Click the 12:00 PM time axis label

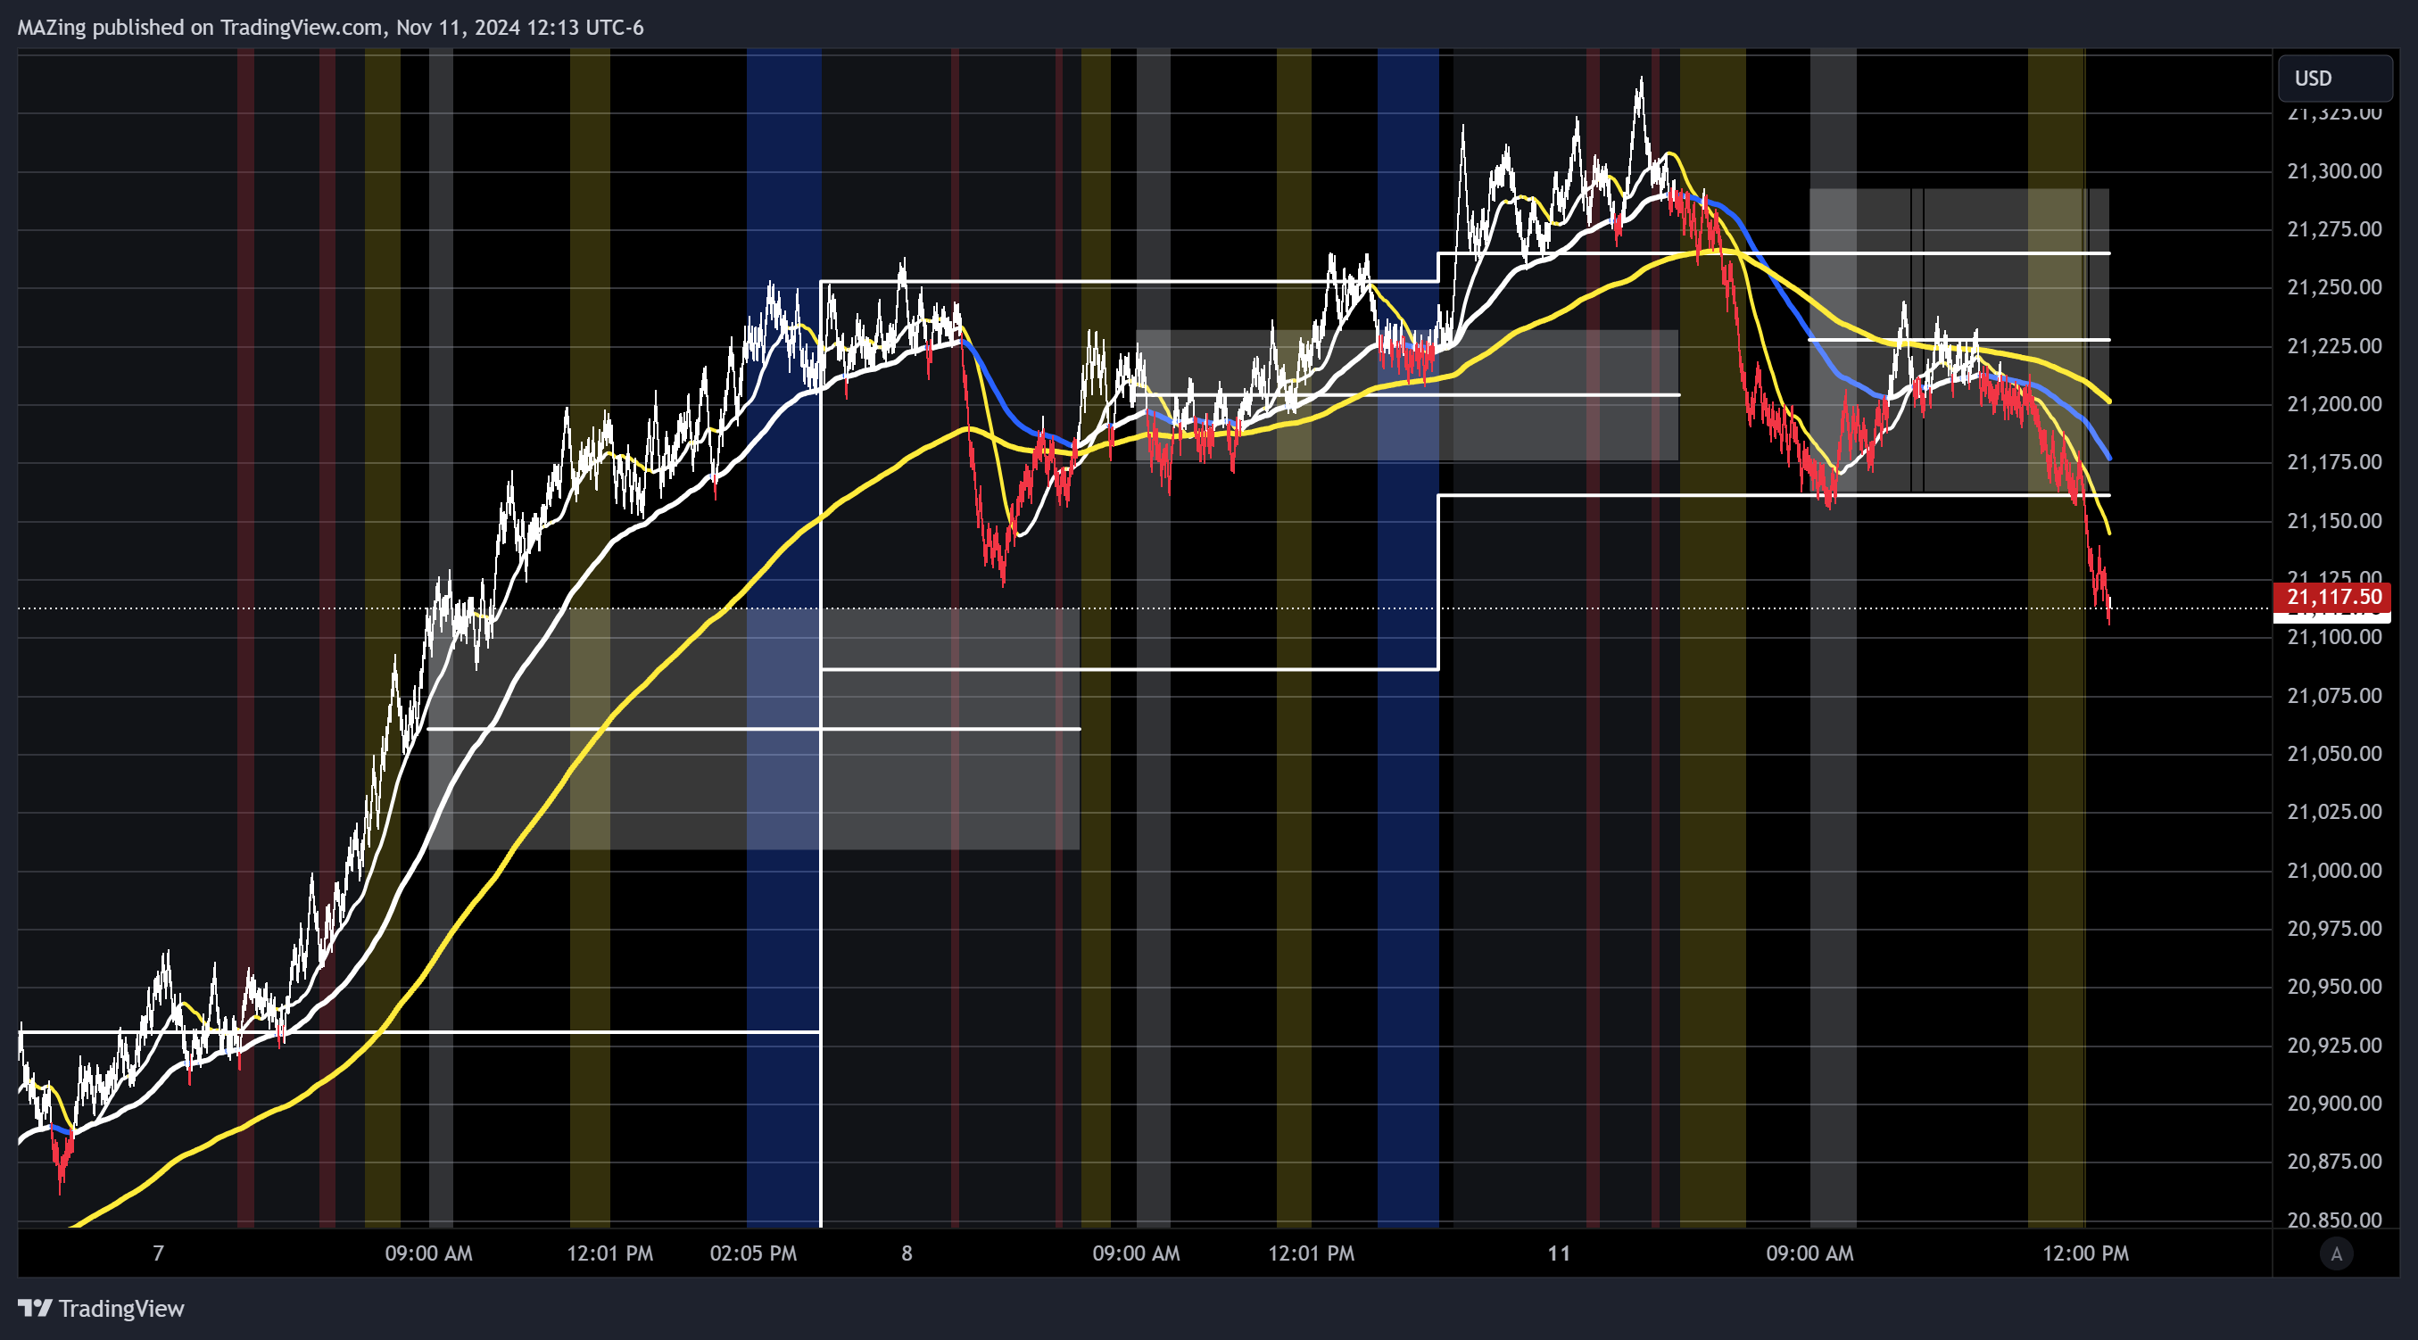click(2086, 1253)
